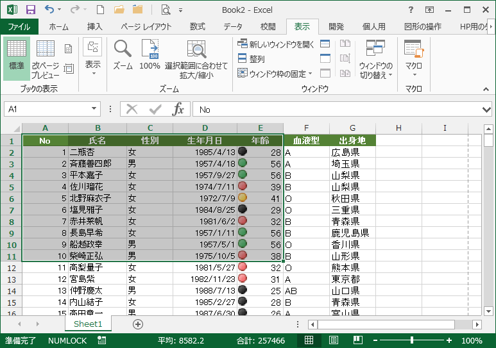
Task: Click the Undo arrow icon
Action: (x=50, y=10)
